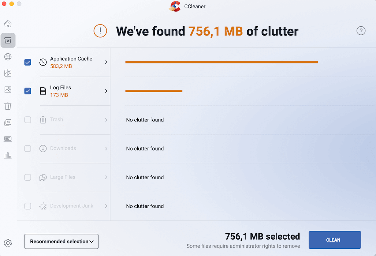Click the CLEAN button
The height and width of the screenshot is (256, 376).
pos(334,240)
